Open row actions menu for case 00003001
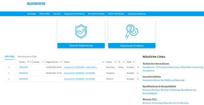The image size is (204, 105). [138, 73]
